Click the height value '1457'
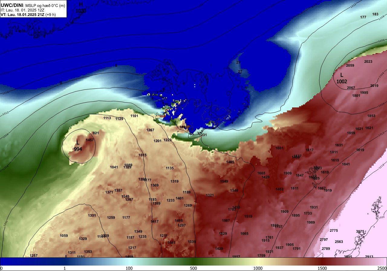This screenshot has height=271, width=387. click(90, 140)
